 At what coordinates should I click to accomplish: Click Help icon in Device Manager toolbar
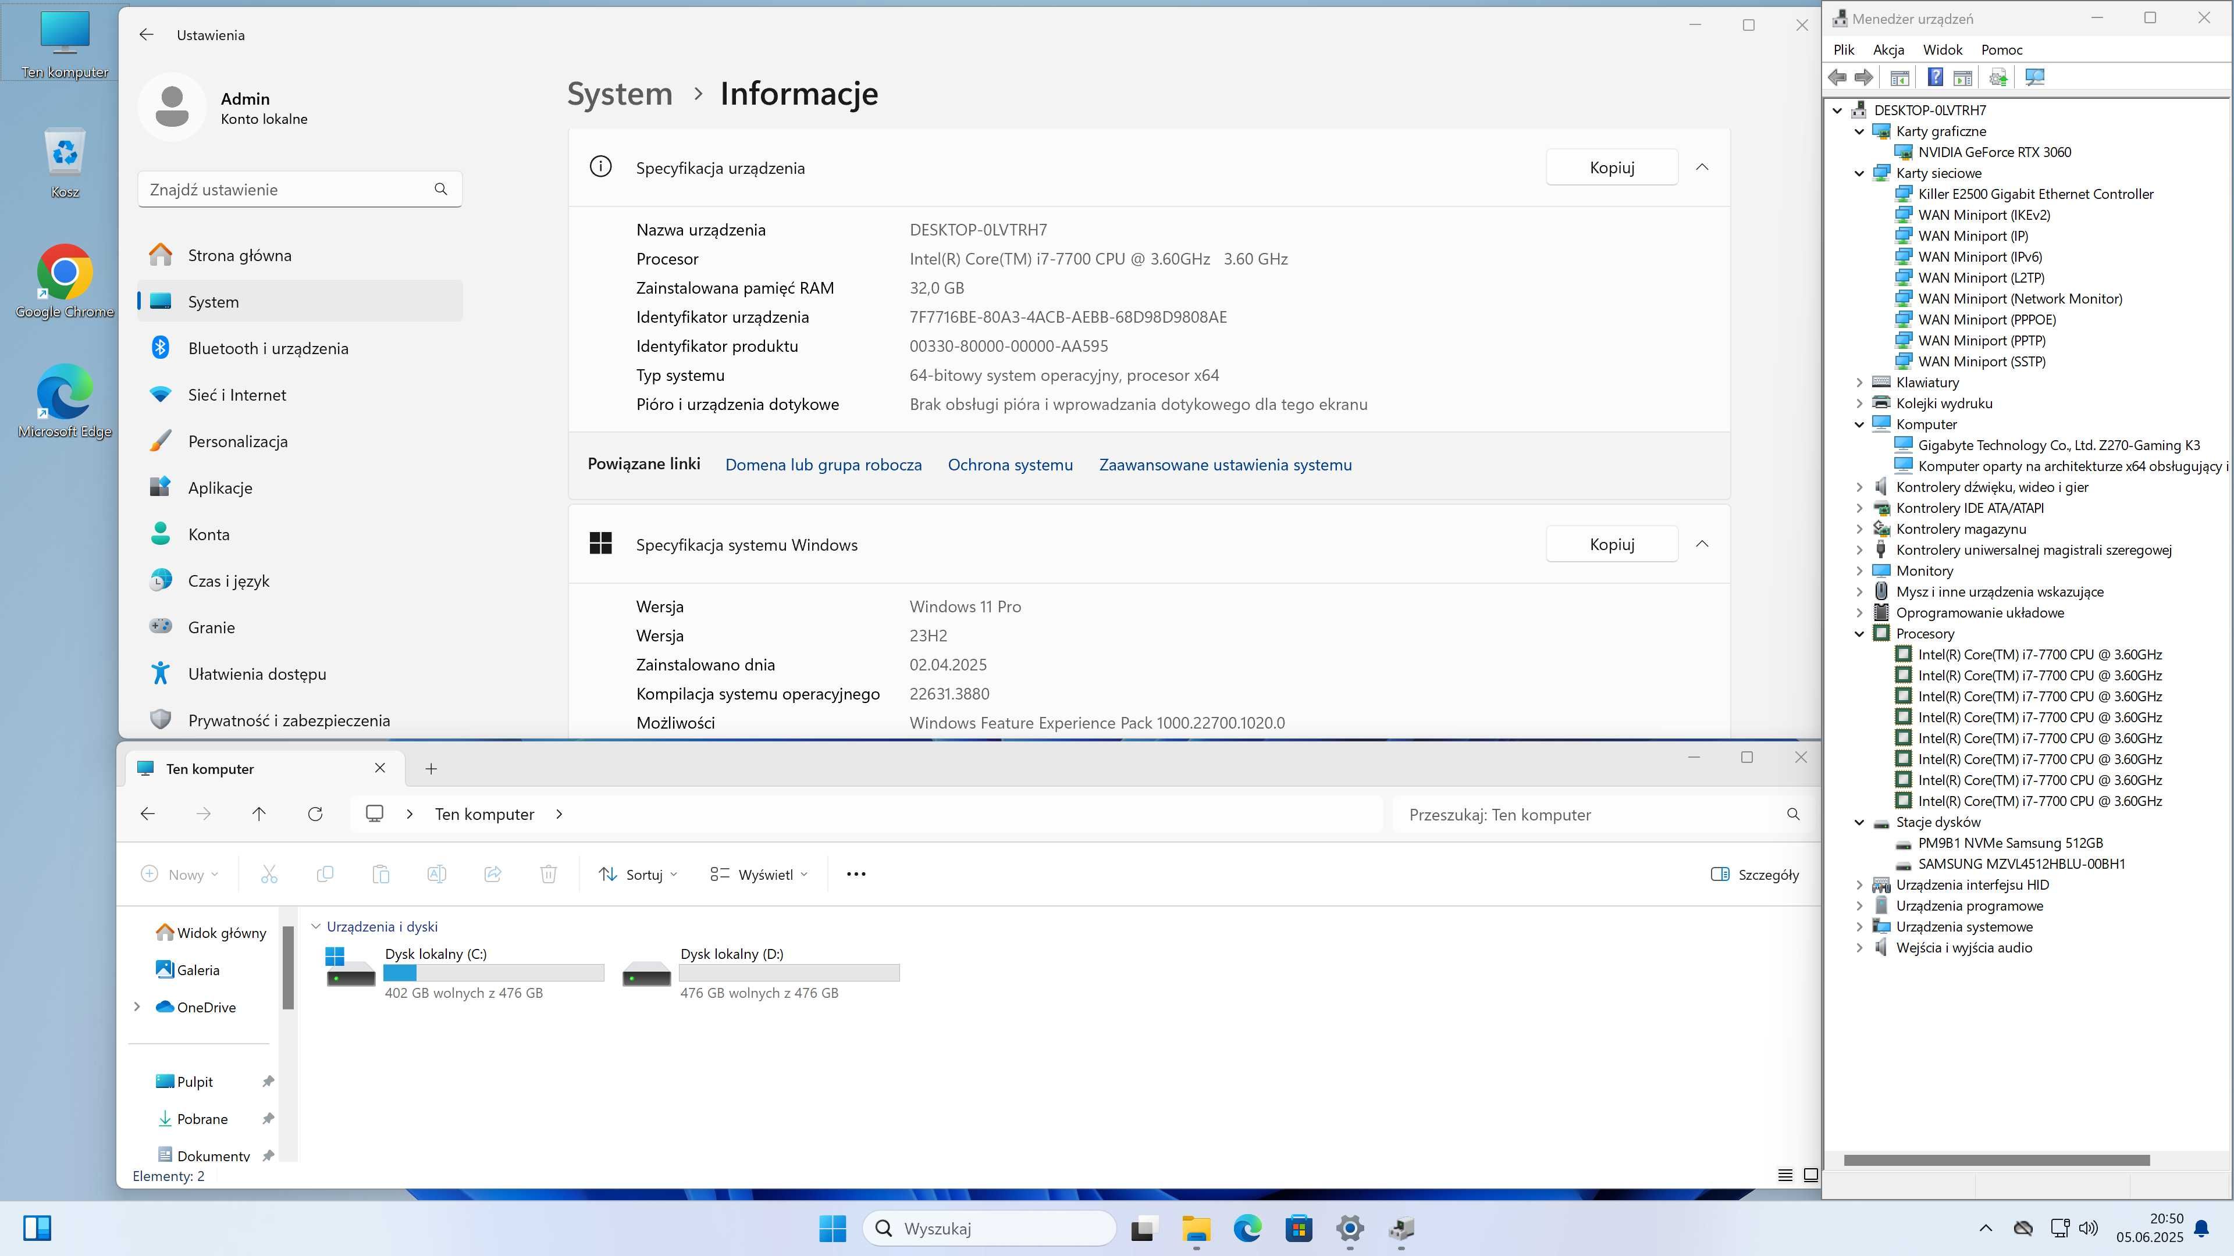[1935, 78]
